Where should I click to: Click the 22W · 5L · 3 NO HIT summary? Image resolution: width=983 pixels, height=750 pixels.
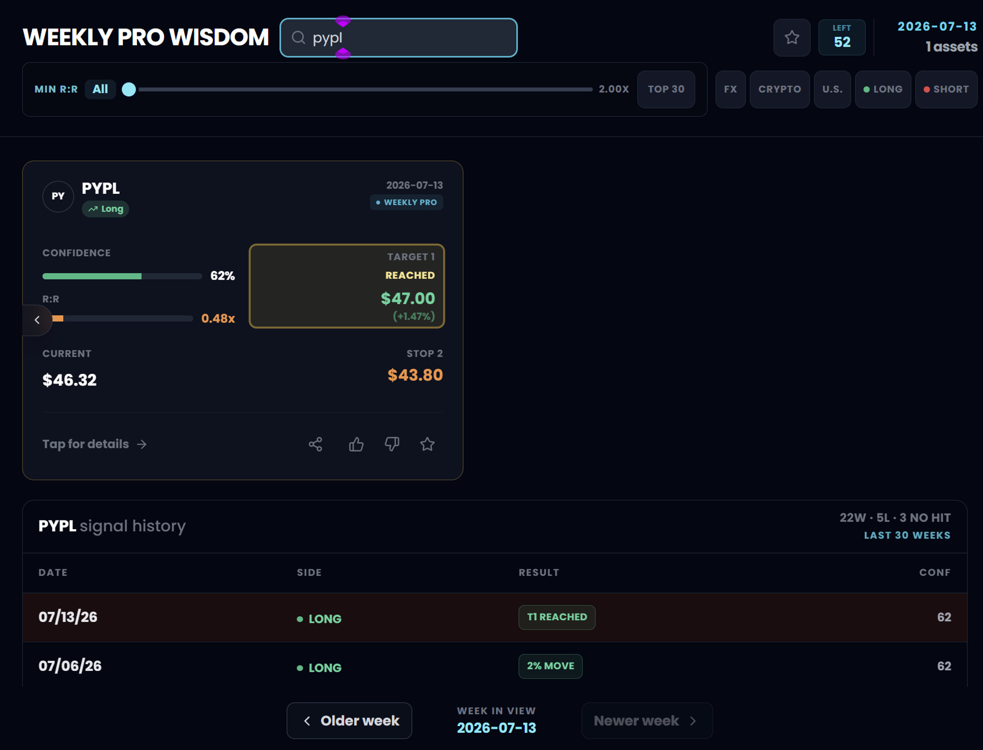pos(895,518)
